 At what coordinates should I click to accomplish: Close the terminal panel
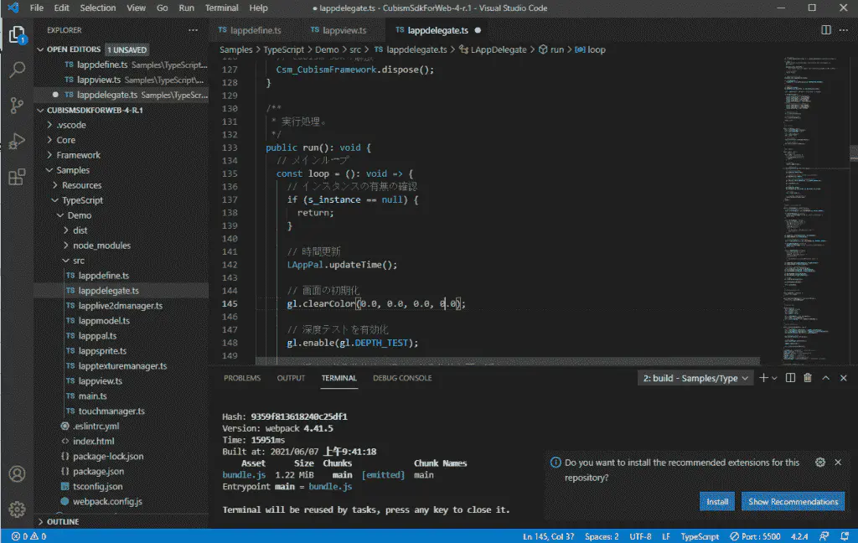[x=843, y=378]
